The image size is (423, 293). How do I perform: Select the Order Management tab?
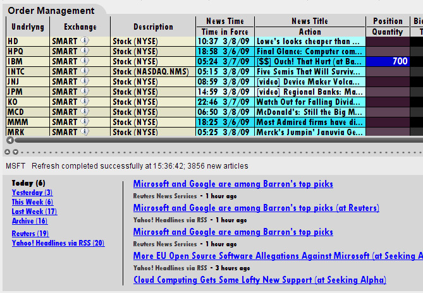pyautogui.click(x=51, y=11)
